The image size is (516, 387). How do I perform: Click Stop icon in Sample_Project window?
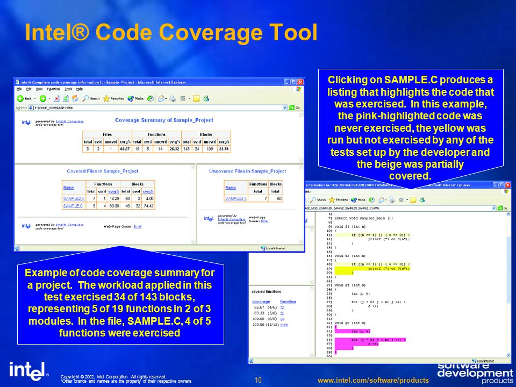click(56, 98)
